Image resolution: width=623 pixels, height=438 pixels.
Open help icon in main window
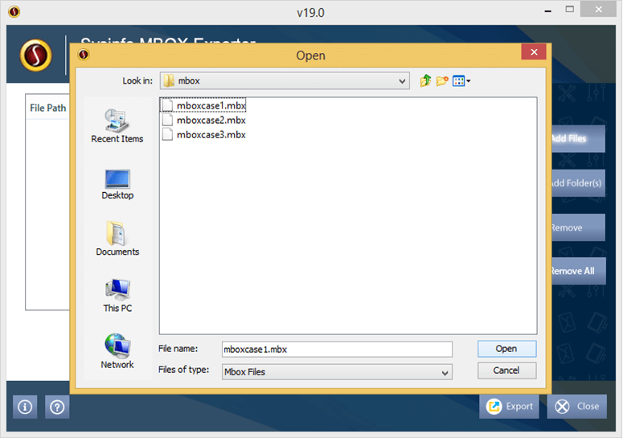[x=57, y=407]
